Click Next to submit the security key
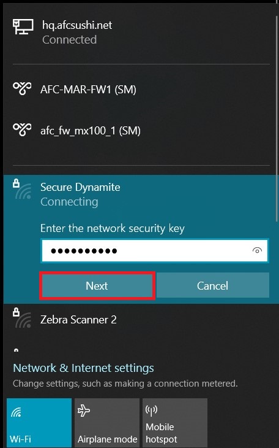 [x=97, y=286]
